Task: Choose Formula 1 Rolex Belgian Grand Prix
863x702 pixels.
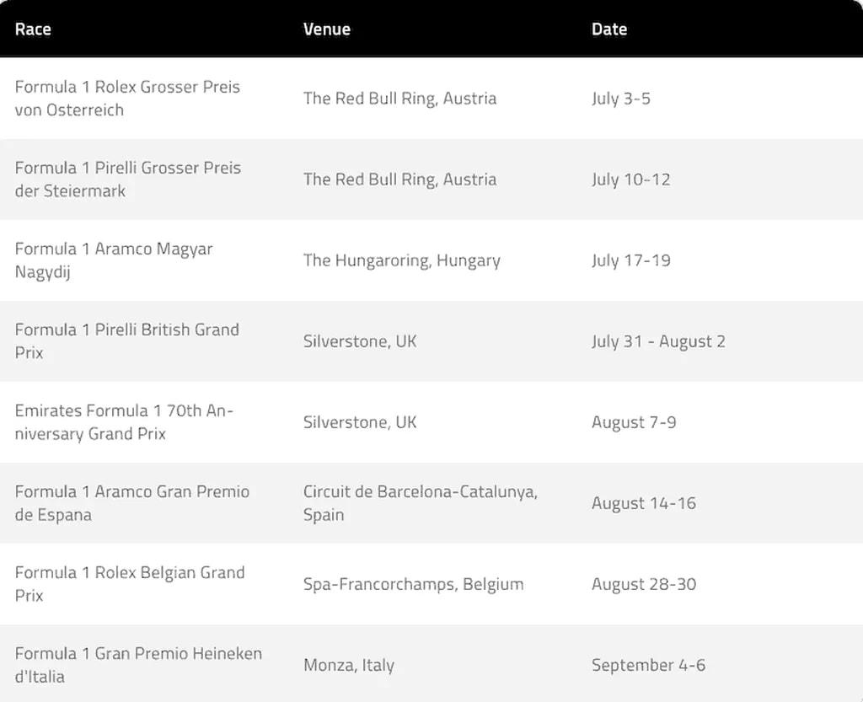Action: tap(129, 584)
